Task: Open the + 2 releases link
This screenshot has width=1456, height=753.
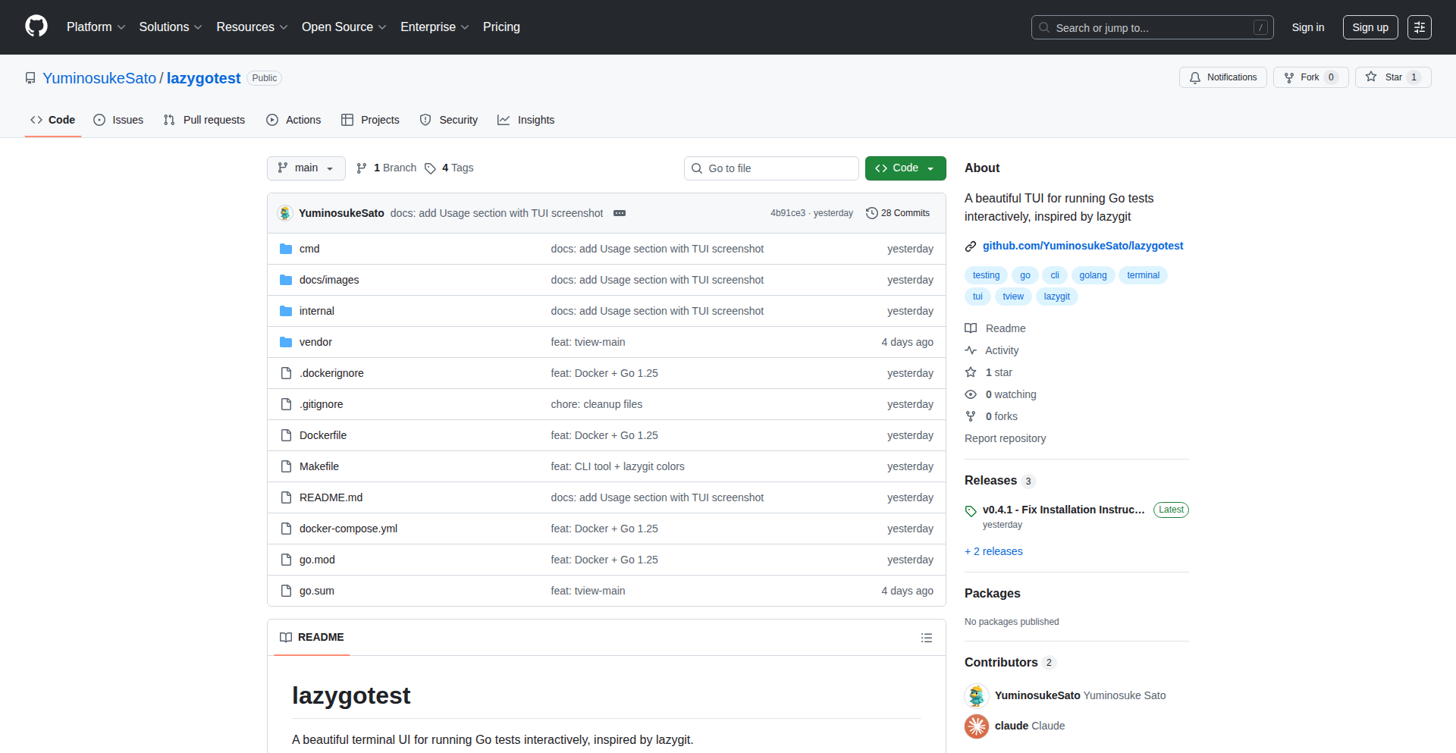Action: [993, 551]
